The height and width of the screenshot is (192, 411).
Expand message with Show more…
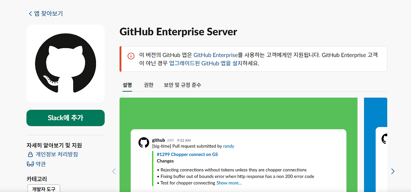tap(229, 183)
